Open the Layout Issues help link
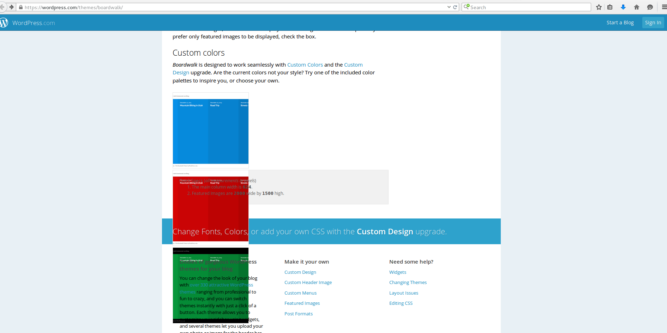Viewport: 667px width, 333px height. [404, 293]
